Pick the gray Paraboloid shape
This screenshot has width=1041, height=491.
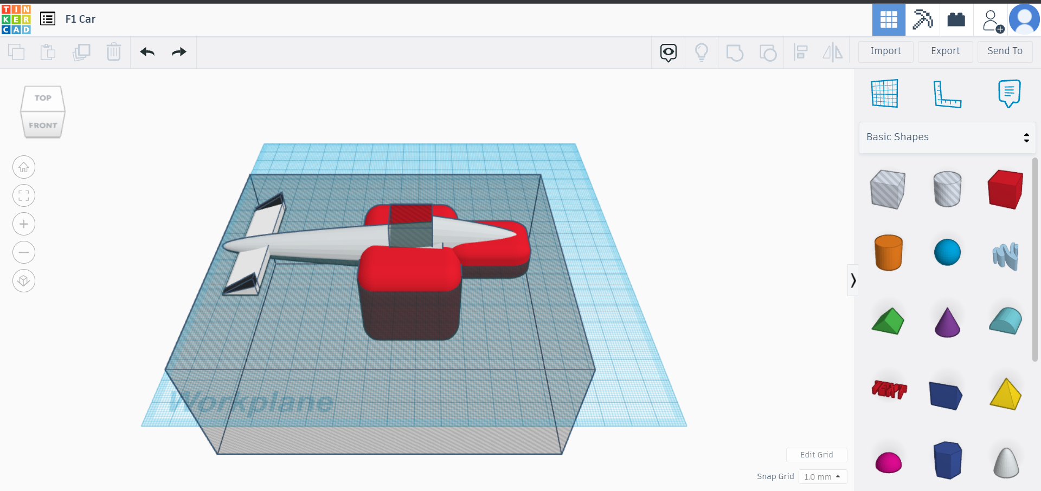click(x=1006, y=462)
